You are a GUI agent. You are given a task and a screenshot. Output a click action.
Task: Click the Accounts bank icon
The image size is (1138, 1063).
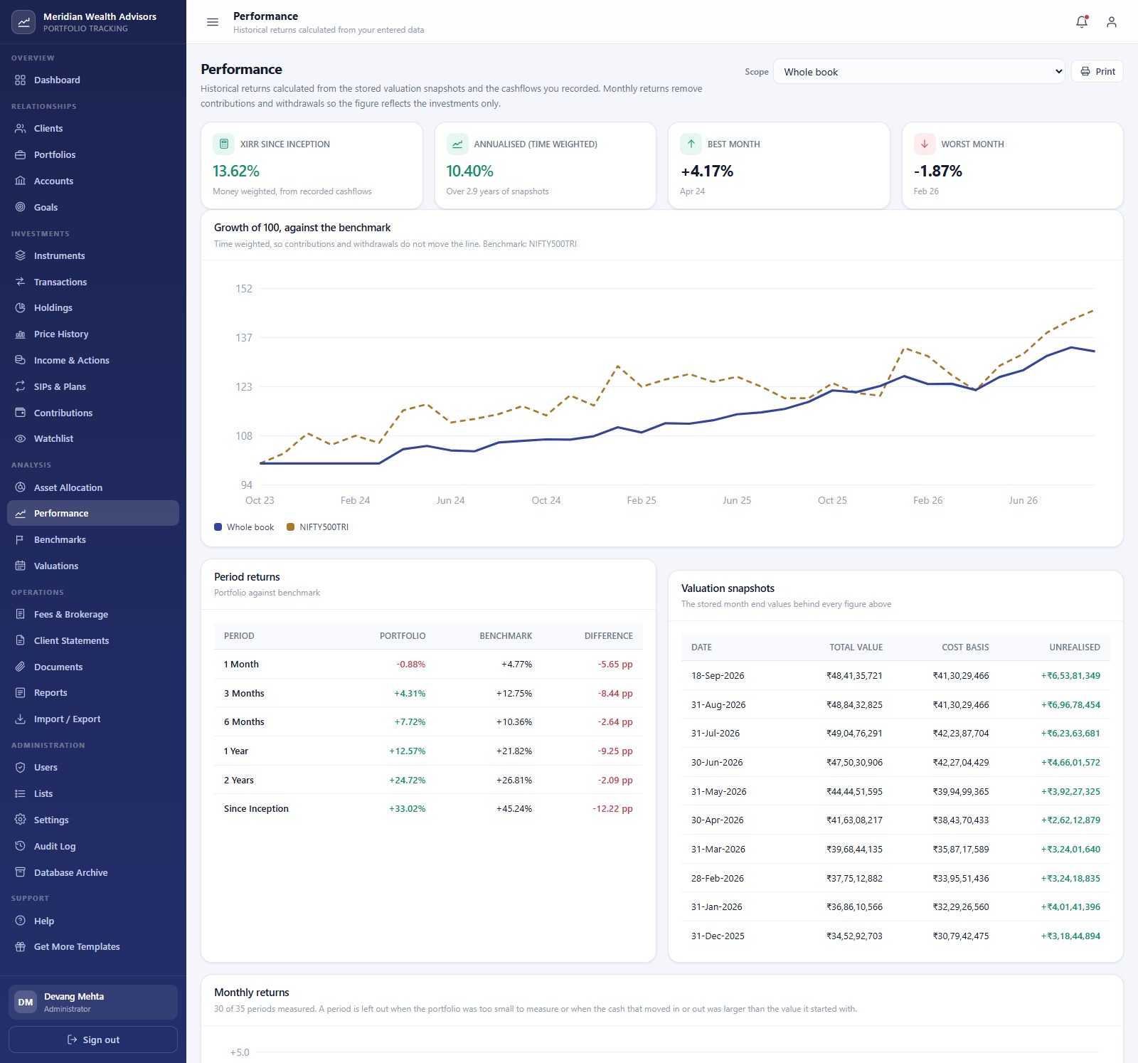click(20, 181)
